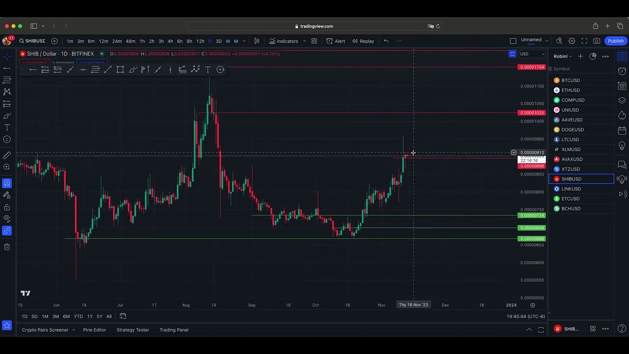Viewport: 629px width, 354px height.
Task: Set chart range to YTD
Action: (x=78, y=317)
